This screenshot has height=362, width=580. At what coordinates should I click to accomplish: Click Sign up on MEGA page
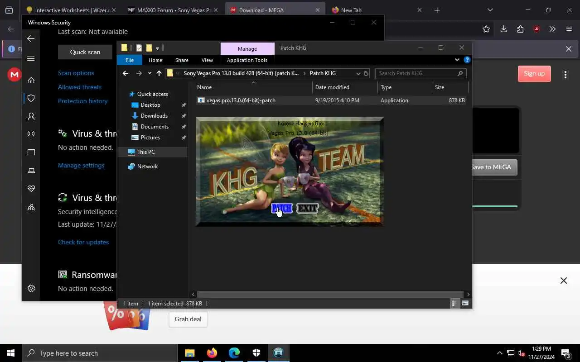534,74
